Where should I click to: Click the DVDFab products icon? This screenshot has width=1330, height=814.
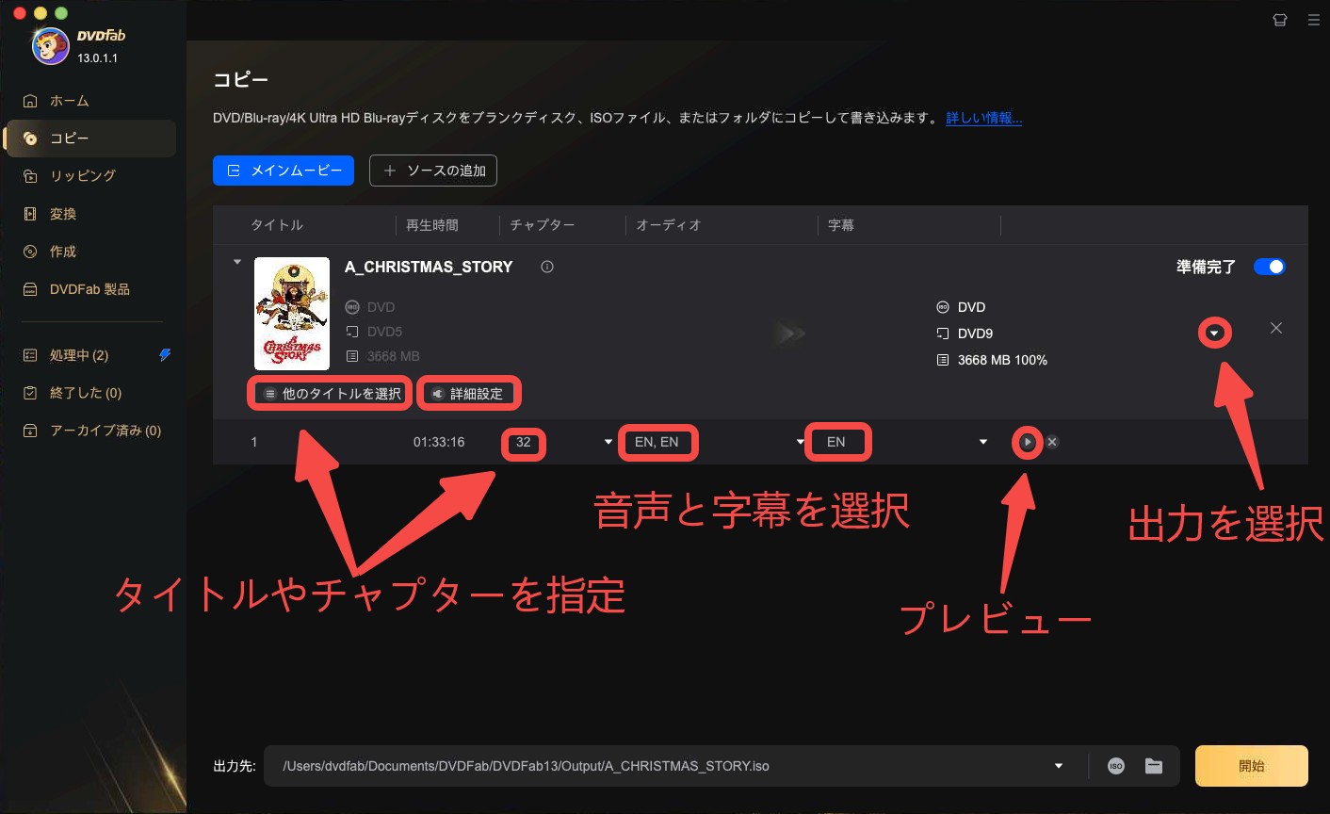tap(30, 289)
